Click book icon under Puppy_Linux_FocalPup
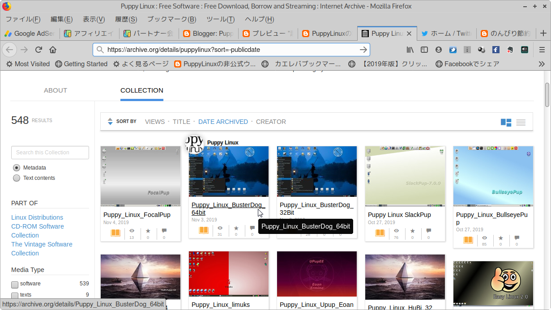 tap(115, 233)
